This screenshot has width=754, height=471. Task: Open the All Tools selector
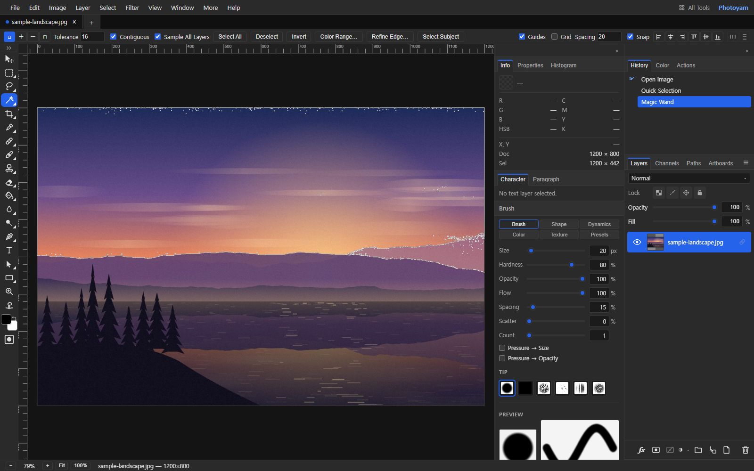(x=694, y=8)
